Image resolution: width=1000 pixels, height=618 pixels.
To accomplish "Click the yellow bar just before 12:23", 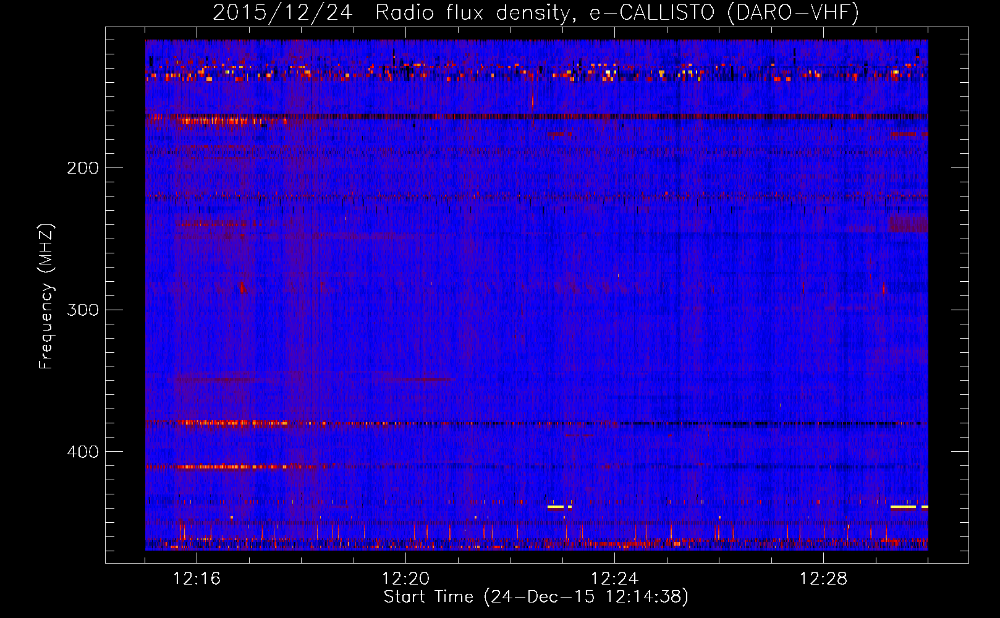I will (556, 507).
